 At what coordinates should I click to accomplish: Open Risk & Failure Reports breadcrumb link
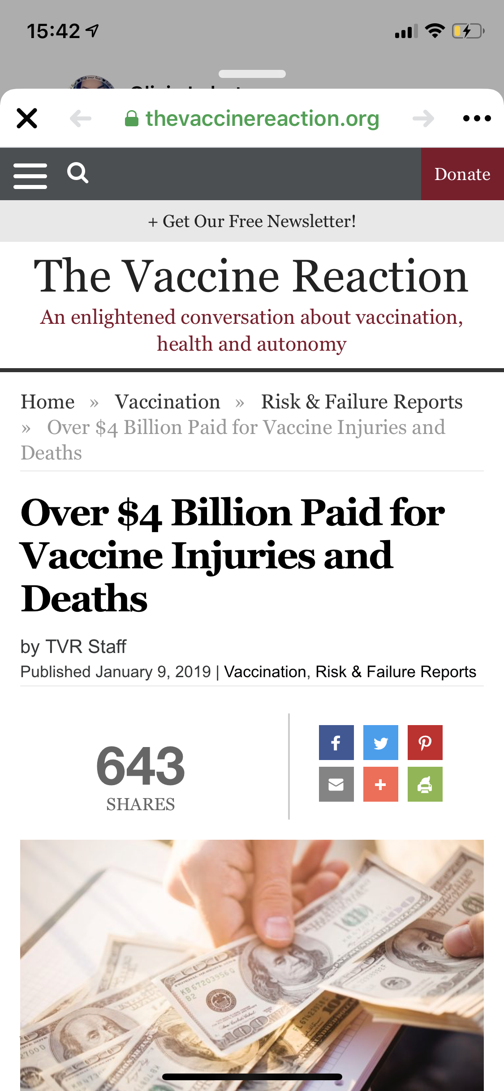[362, 402]
